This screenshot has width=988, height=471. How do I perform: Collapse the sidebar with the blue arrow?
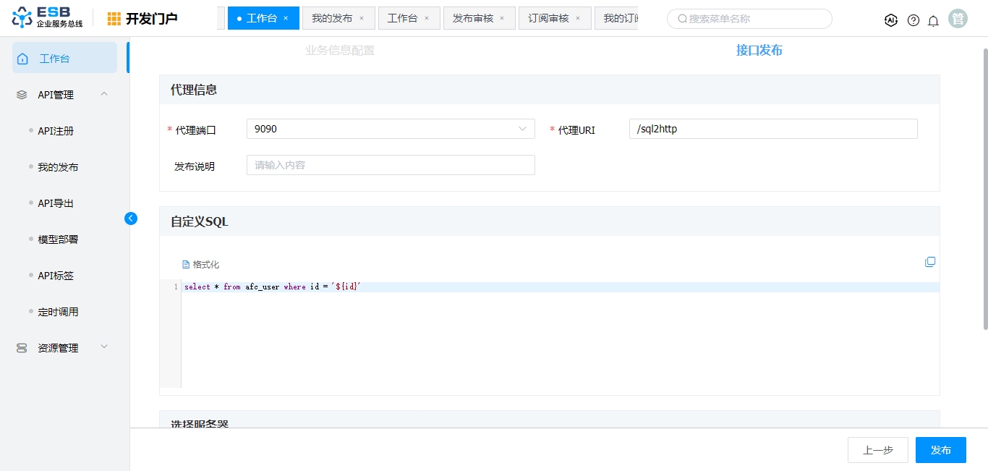[x=131, y=218]
